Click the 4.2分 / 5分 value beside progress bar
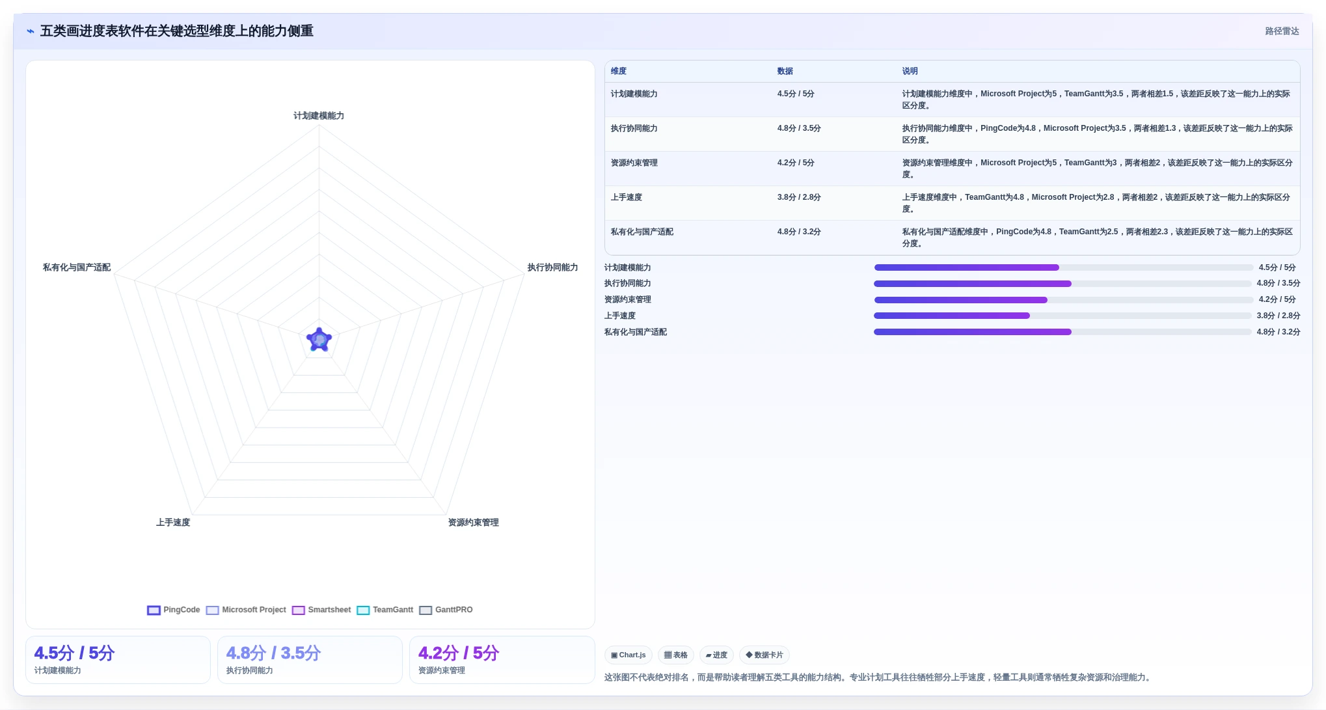 1277,299
